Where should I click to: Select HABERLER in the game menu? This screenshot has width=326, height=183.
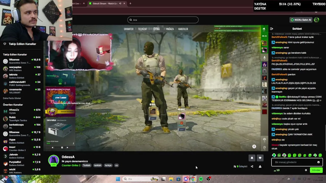183,29
